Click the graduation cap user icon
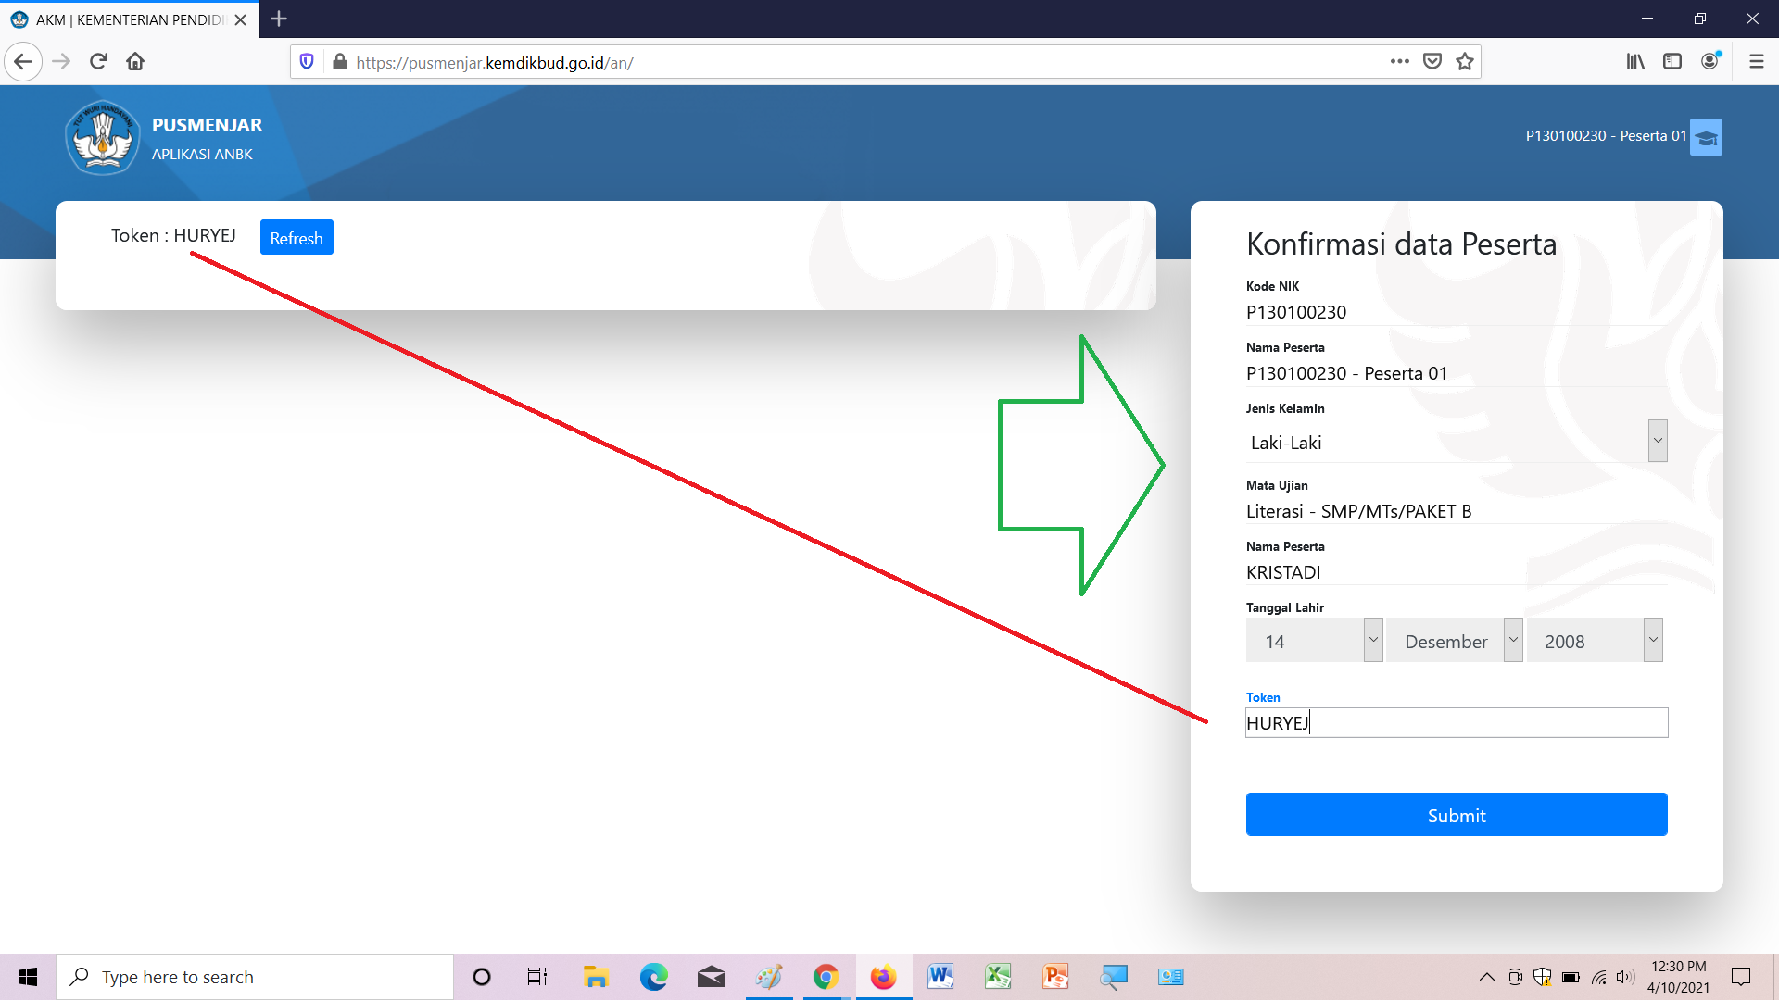The image size is (1779, 1000). (1706, 137)
